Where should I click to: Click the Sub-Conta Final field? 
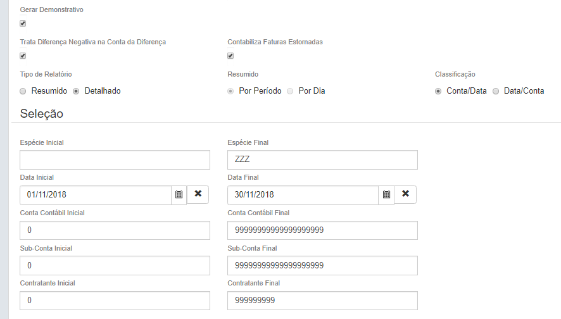pos(322,266)
